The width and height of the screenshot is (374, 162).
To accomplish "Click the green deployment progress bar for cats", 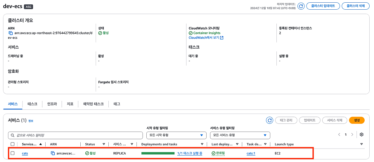I will coord(158,153).
